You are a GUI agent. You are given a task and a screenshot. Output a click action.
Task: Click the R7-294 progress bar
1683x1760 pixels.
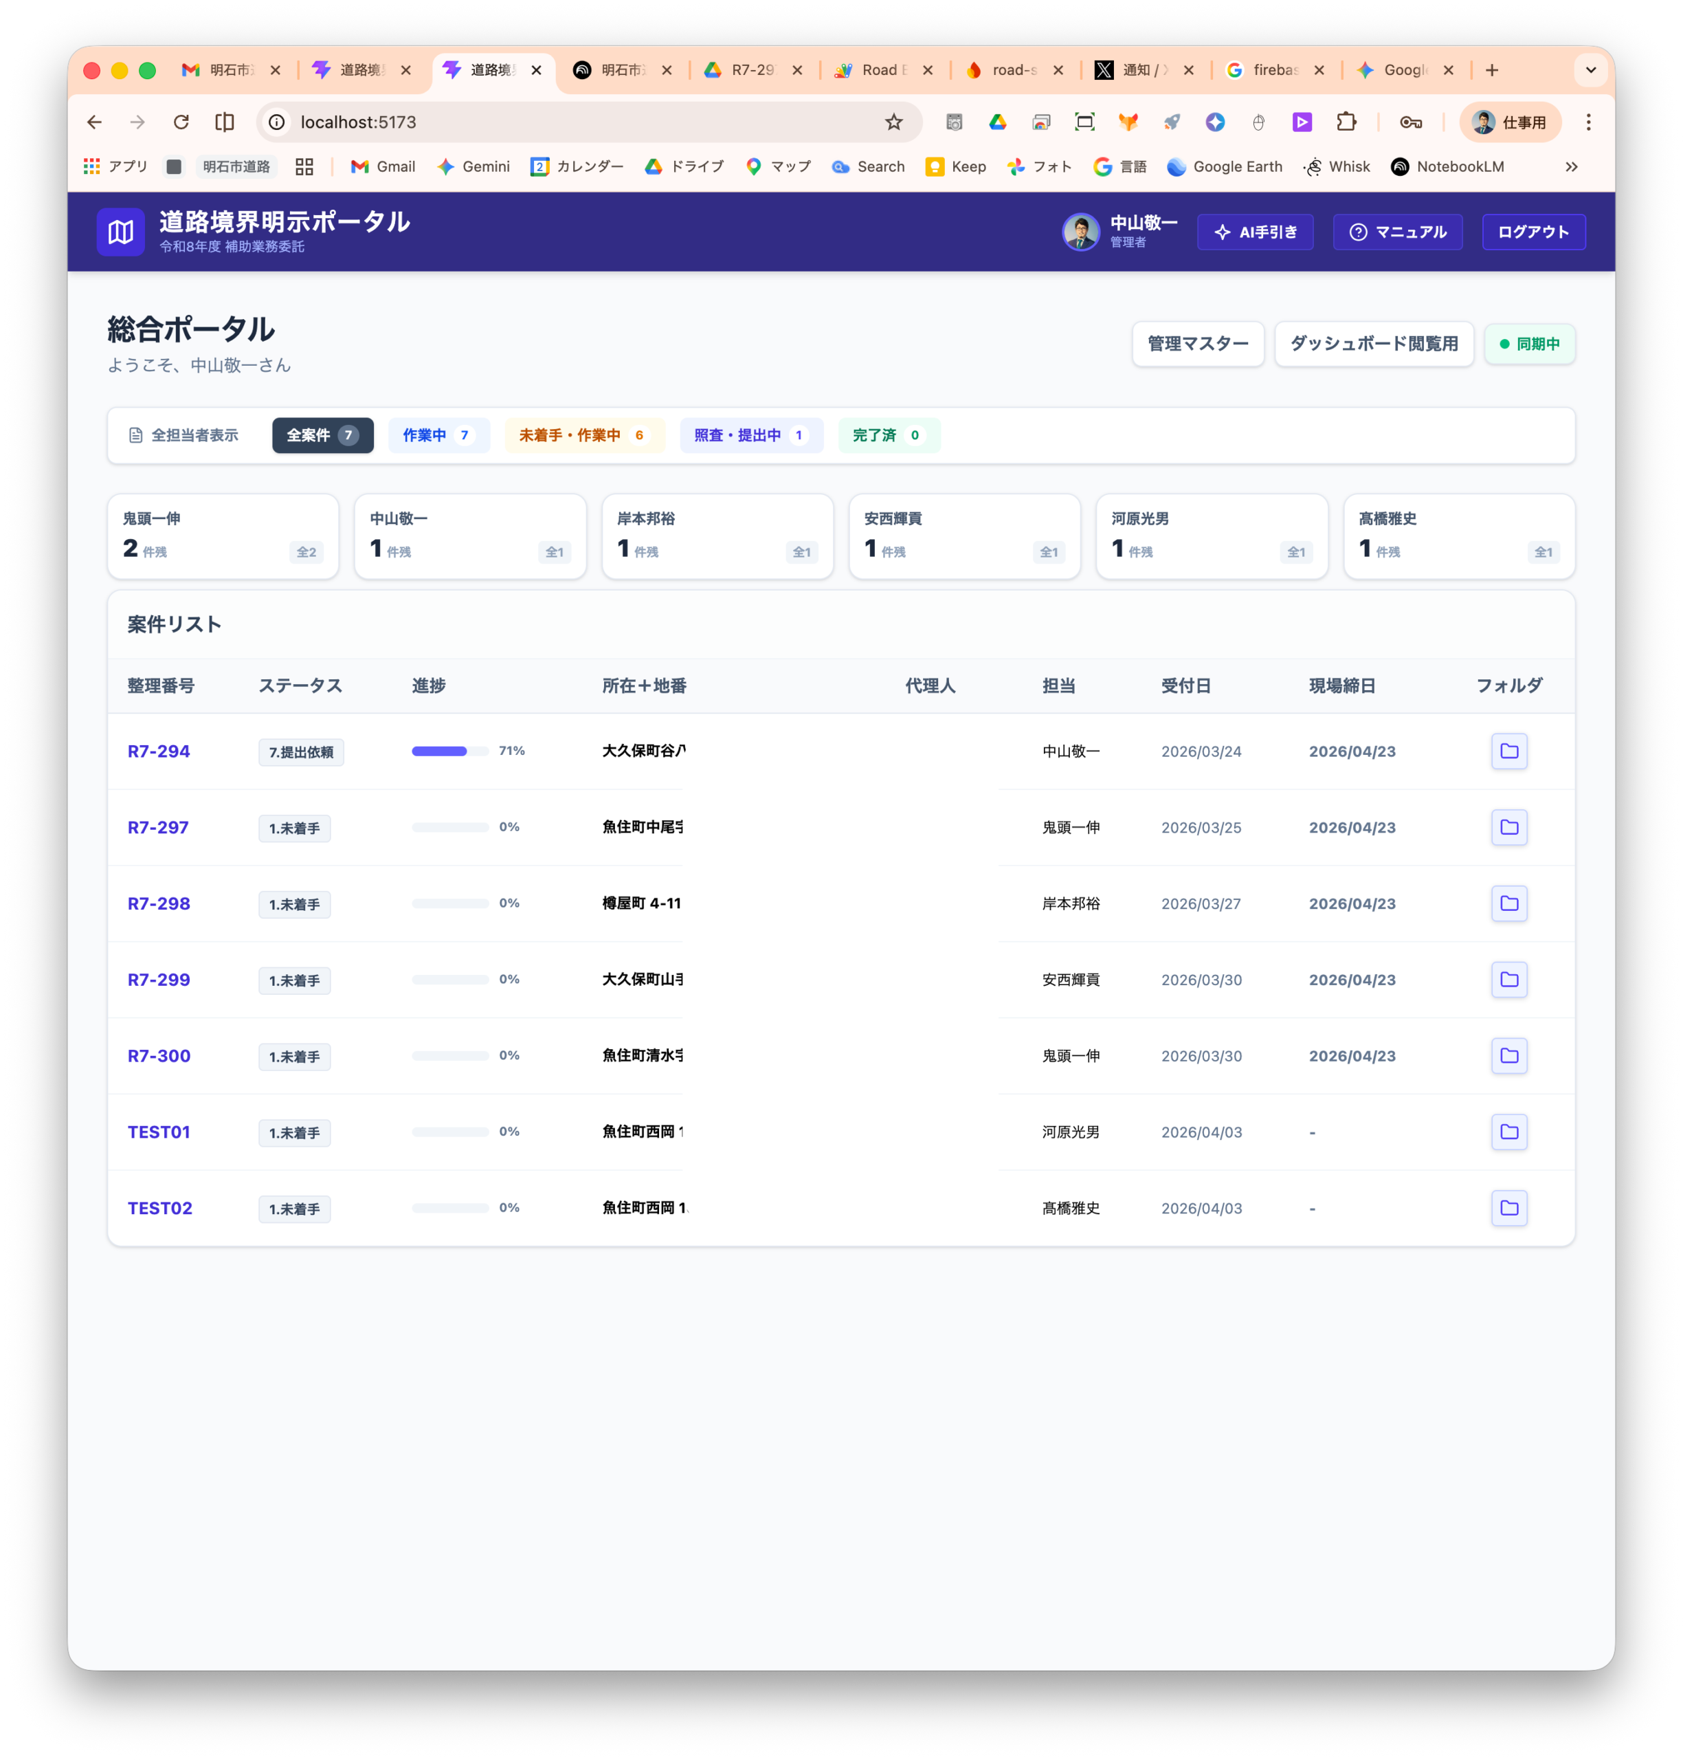pos(449,751)
